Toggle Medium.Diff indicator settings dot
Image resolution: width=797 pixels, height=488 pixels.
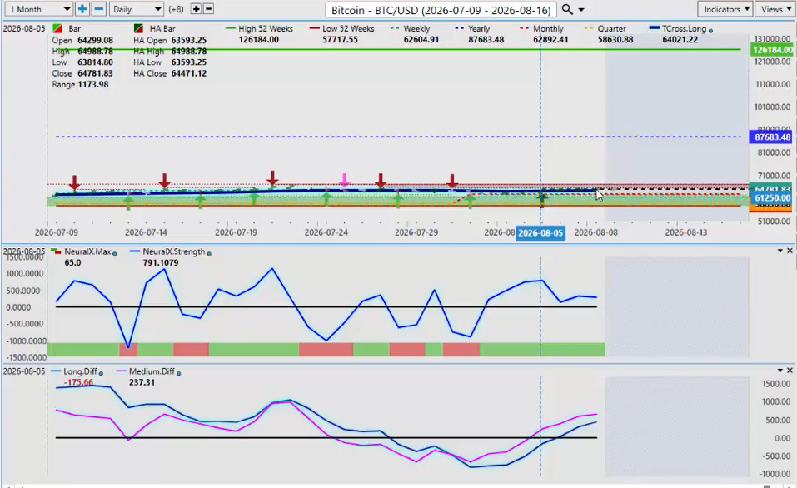(x=179, y=373)
